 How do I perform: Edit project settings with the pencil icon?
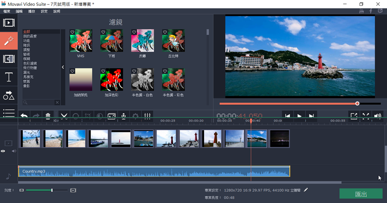pyautogui.click(x=306, y=190)
